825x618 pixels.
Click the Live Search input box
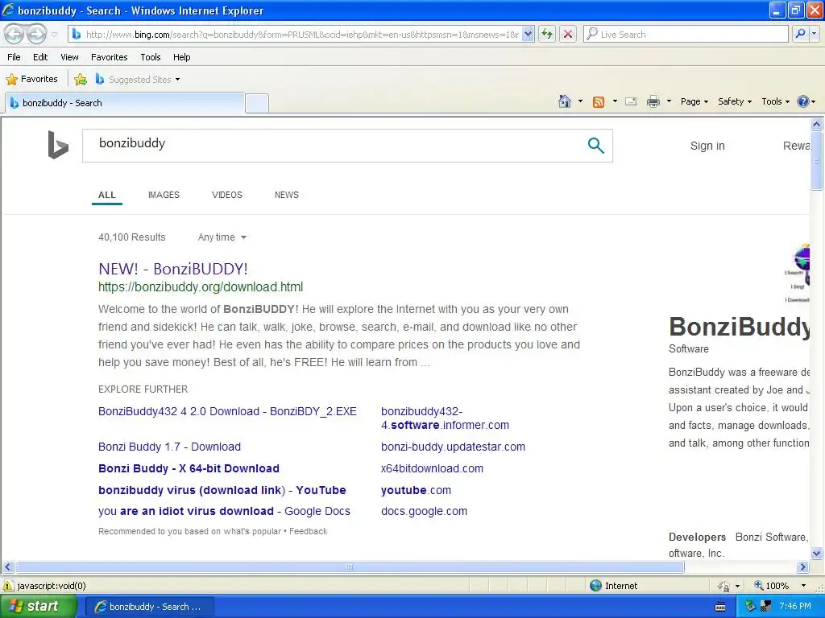[x=686, y=34]
